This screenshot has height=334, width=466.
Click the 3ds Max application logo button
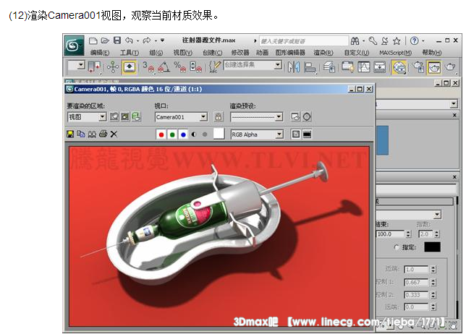coord(73,46)
